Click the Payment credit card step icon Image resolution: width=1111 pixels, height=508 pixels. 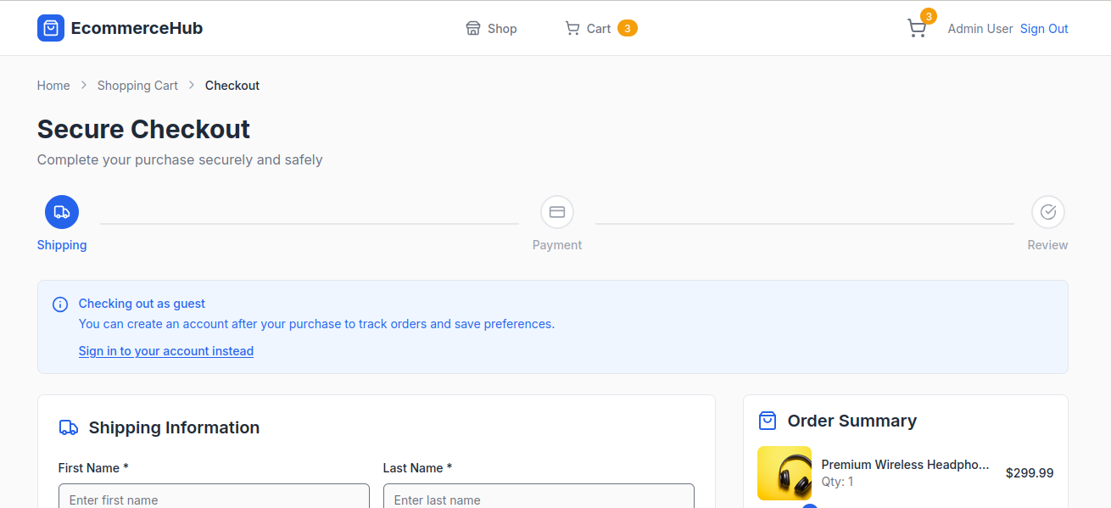(x=557, y=212)
